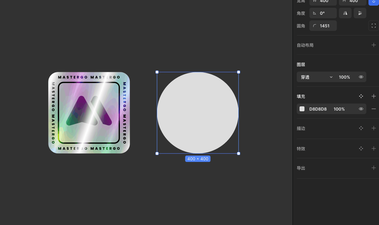Screen dimensions: 379x225
Task: Click the 填充 section label
Action: coord(301,96)
